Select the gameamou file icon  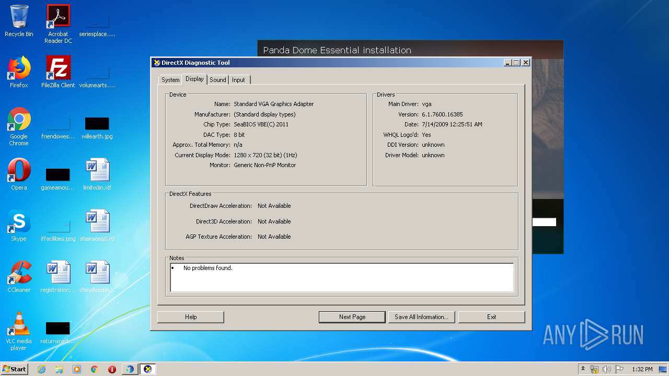[x=58, y=179]
